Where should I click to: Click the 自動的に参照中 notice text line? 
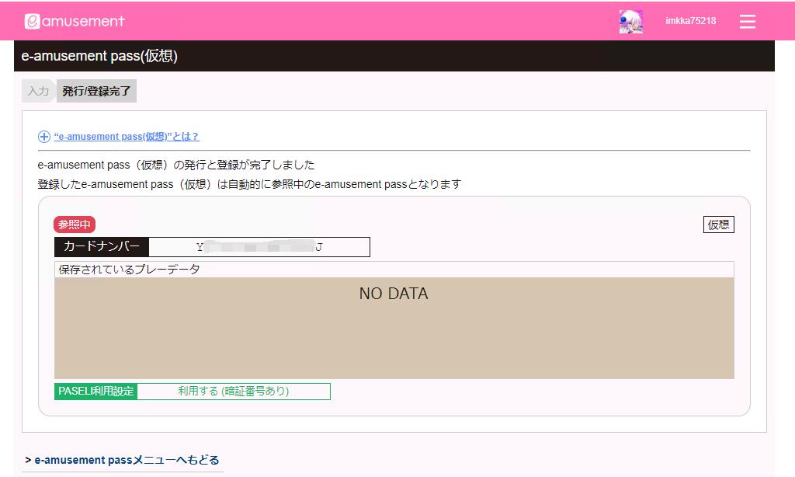[249, 184]
